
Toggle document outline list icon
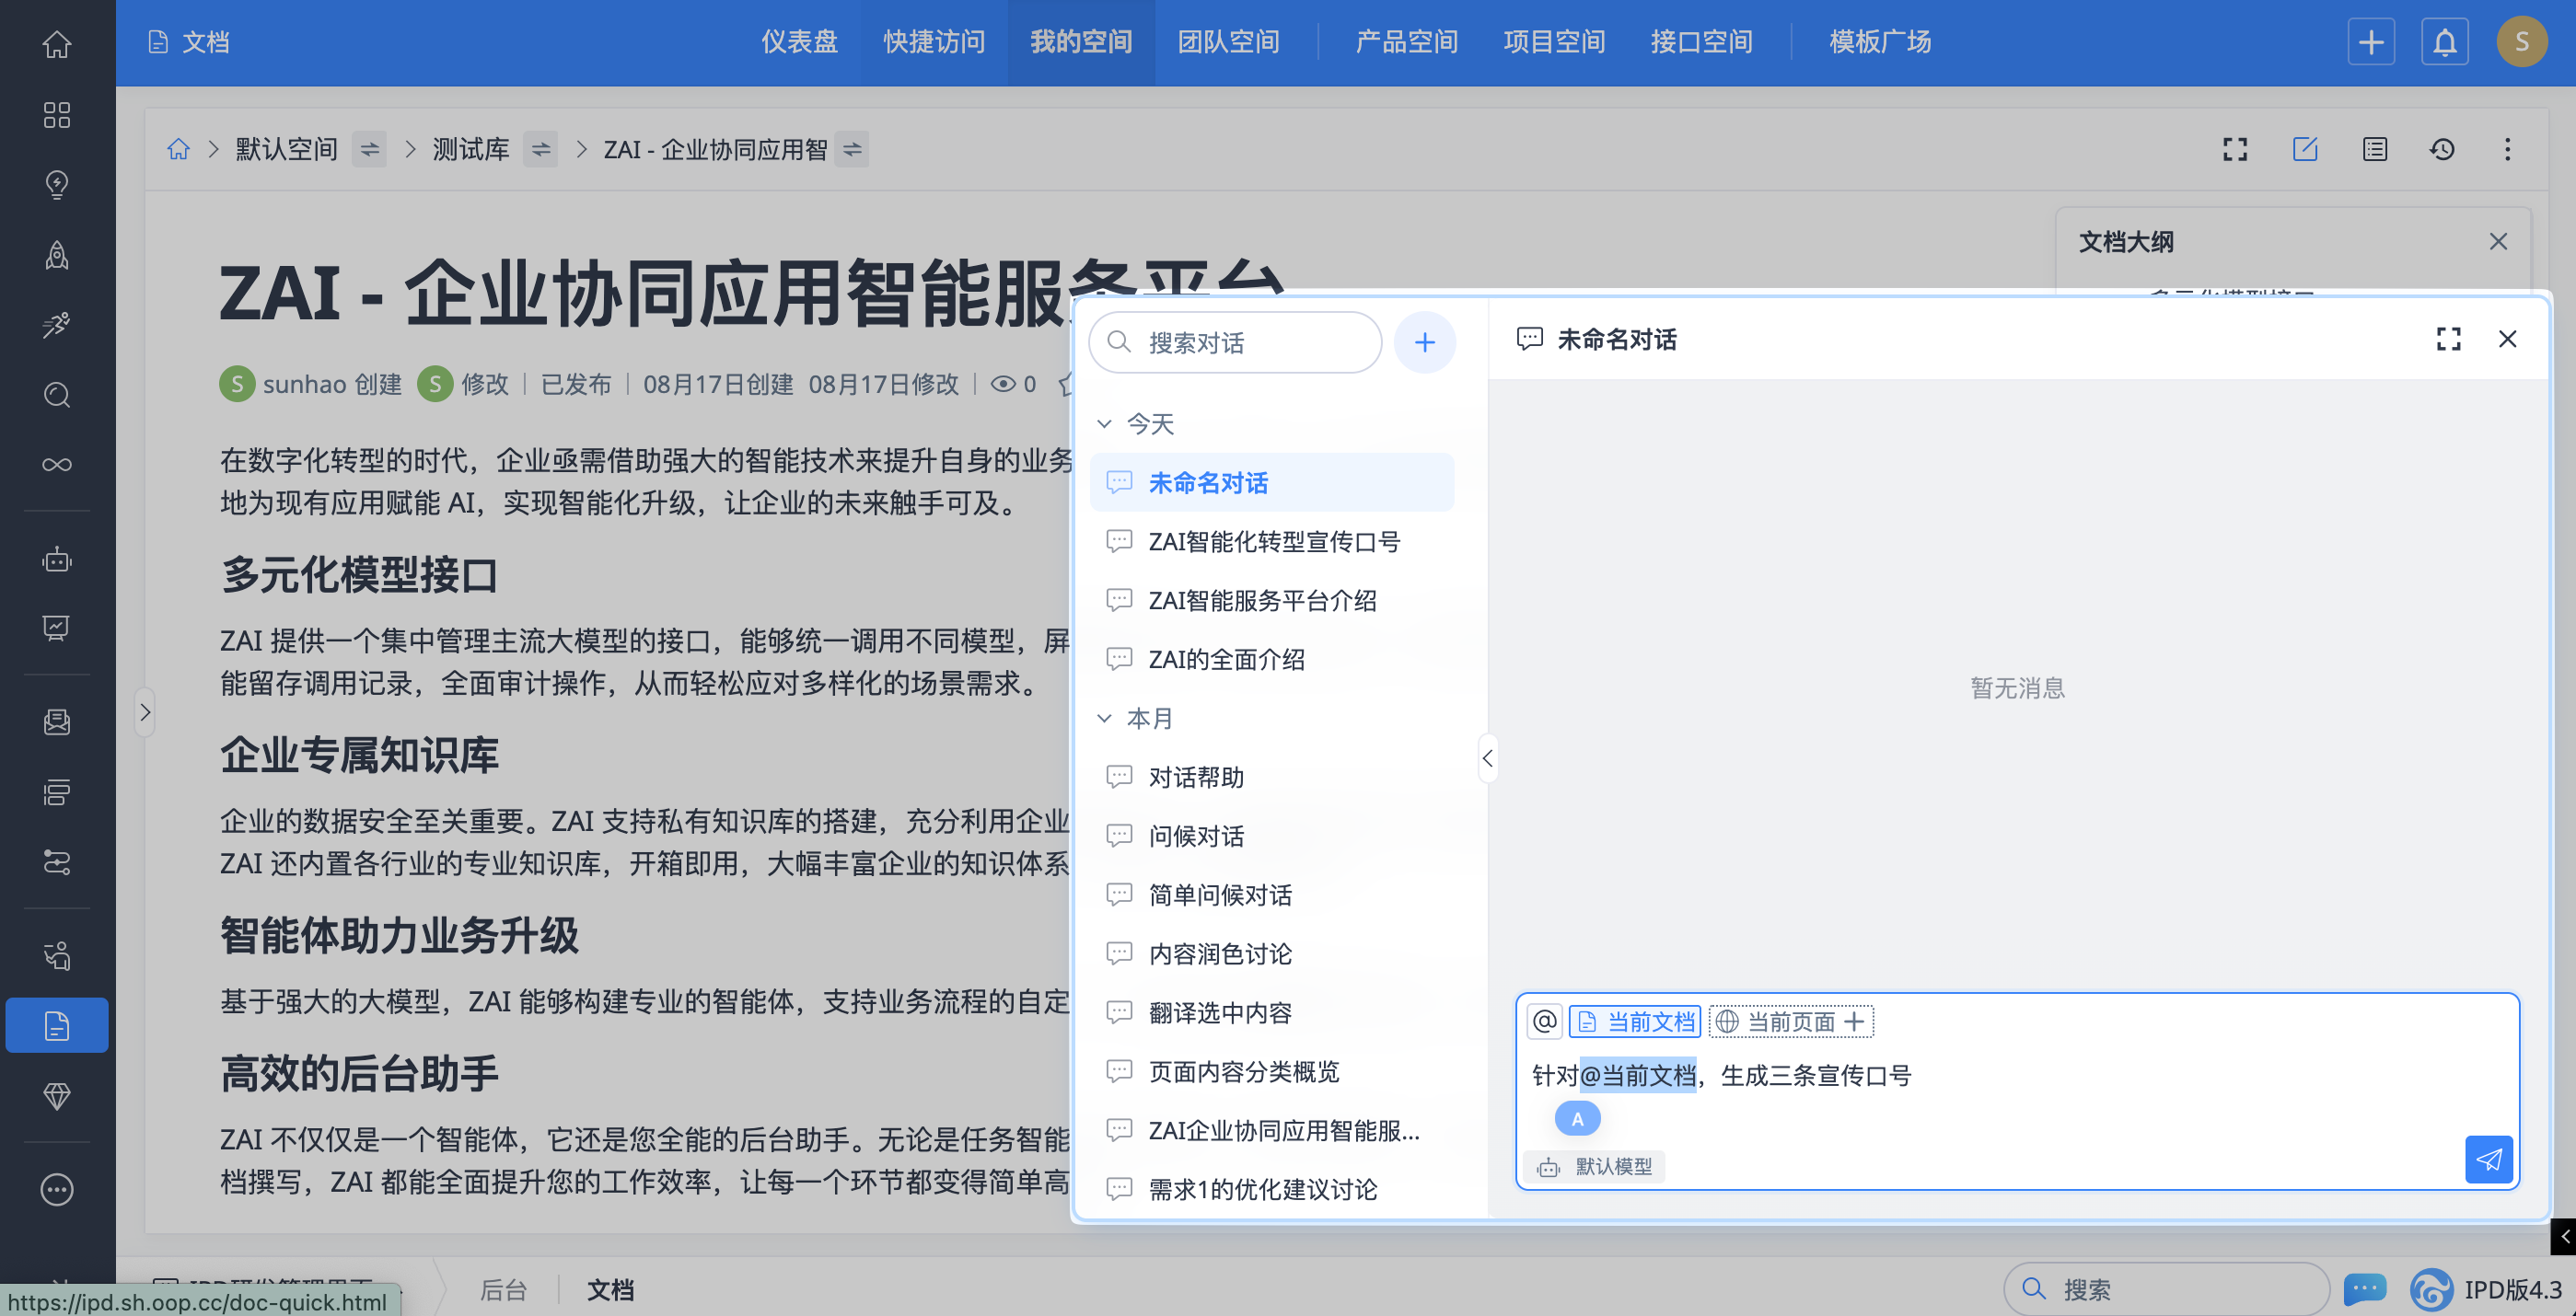(2374, 150)
